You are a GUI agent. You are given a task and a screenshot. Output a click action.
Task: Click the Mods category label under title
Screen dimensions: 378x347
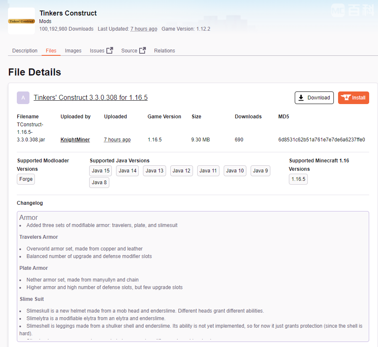point(45,21)
